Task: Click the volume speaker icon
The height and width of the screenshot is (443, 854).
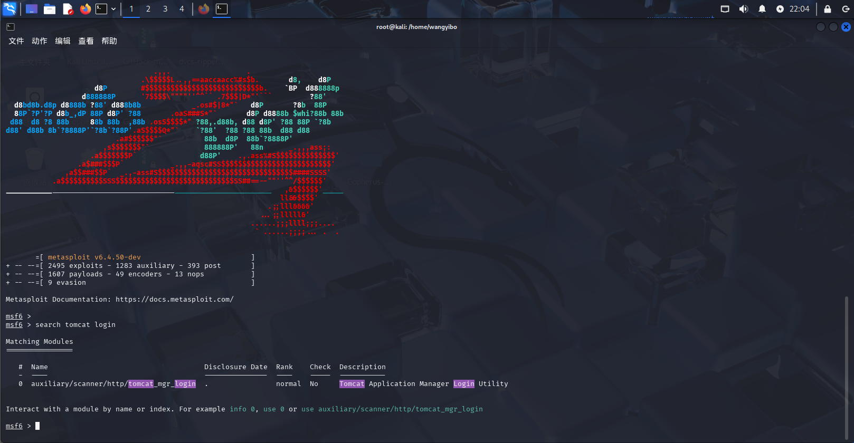Action: (744, 9)
